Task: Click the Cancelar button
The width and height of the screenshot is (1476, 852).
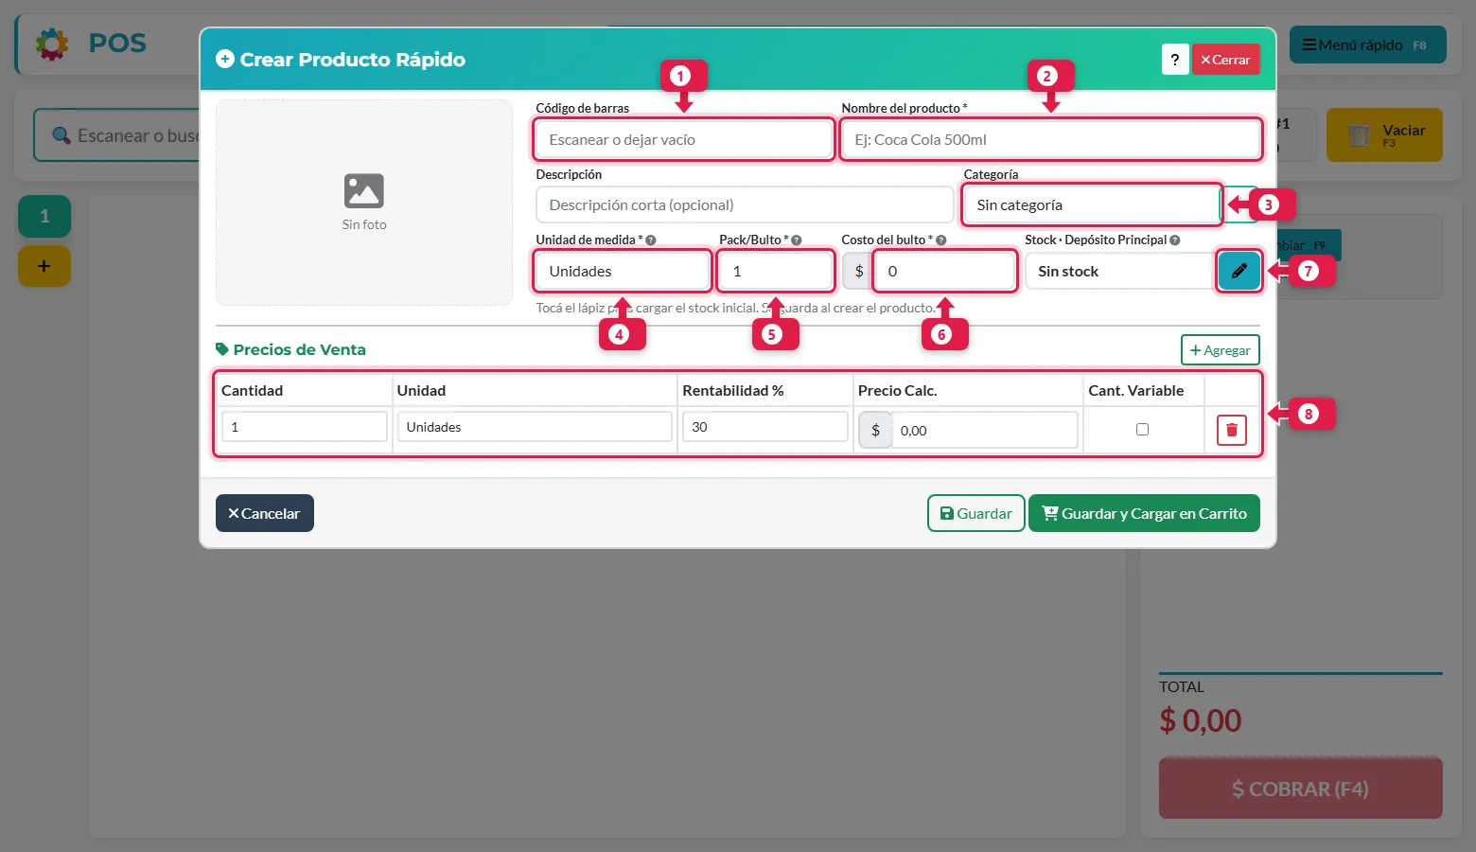Action: tap(265, 514)
